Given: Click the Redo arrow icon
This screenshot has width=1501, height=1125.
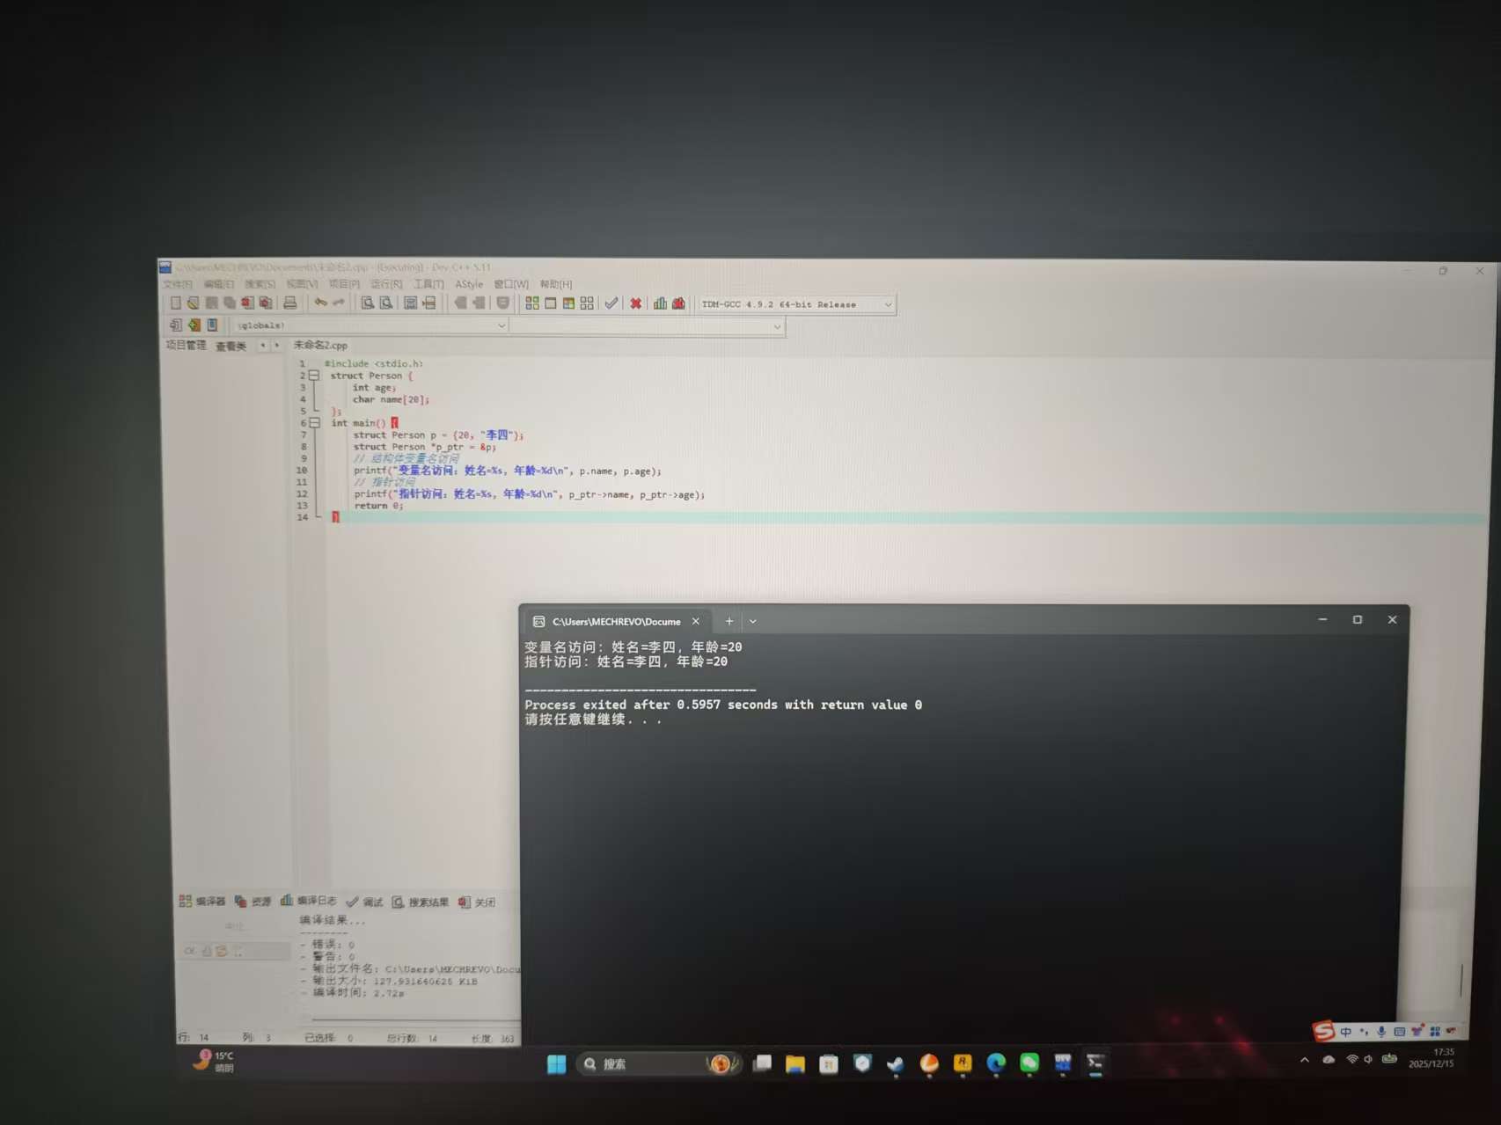Looking at the screenshot, I should point(338,303).
